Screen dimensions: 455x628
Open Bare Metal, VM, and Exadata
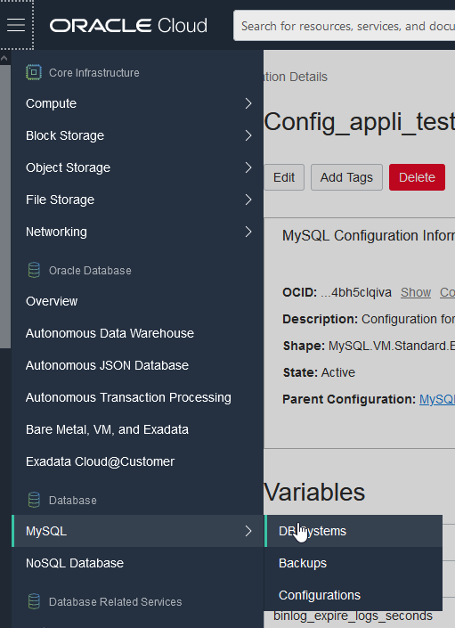click(x=138, y=429)
